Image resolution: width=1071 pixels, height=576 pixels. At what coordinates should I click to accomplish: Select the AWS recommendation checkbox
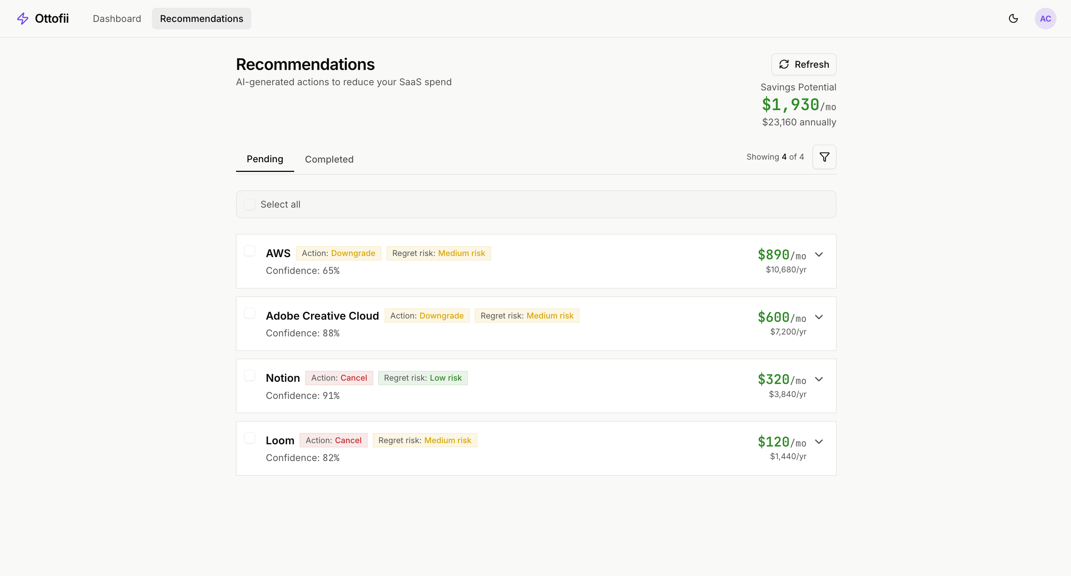(250, 251)
